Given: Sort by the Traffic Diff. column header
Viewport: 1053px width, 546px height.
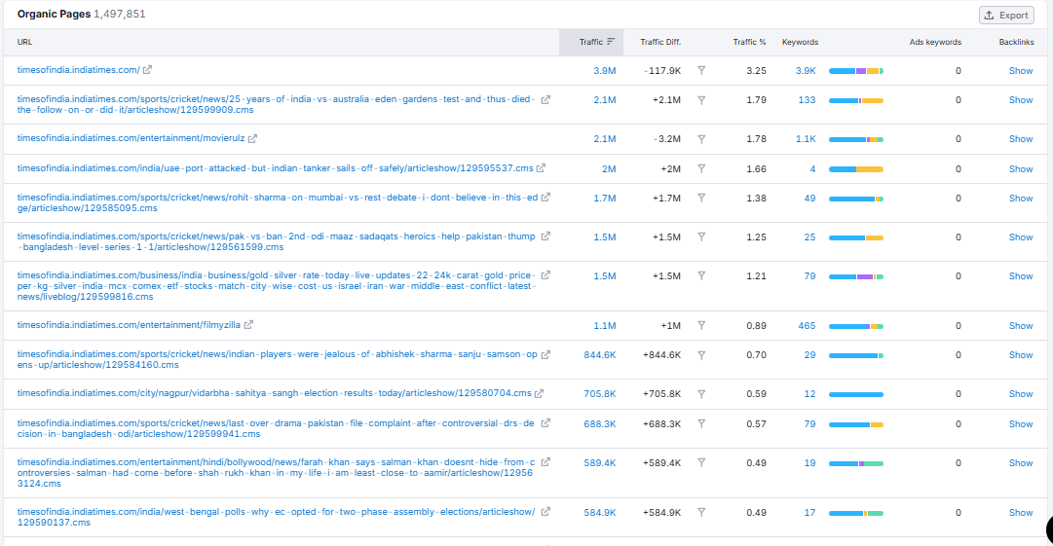Looking at the screenshot, I should coord(659,42).
